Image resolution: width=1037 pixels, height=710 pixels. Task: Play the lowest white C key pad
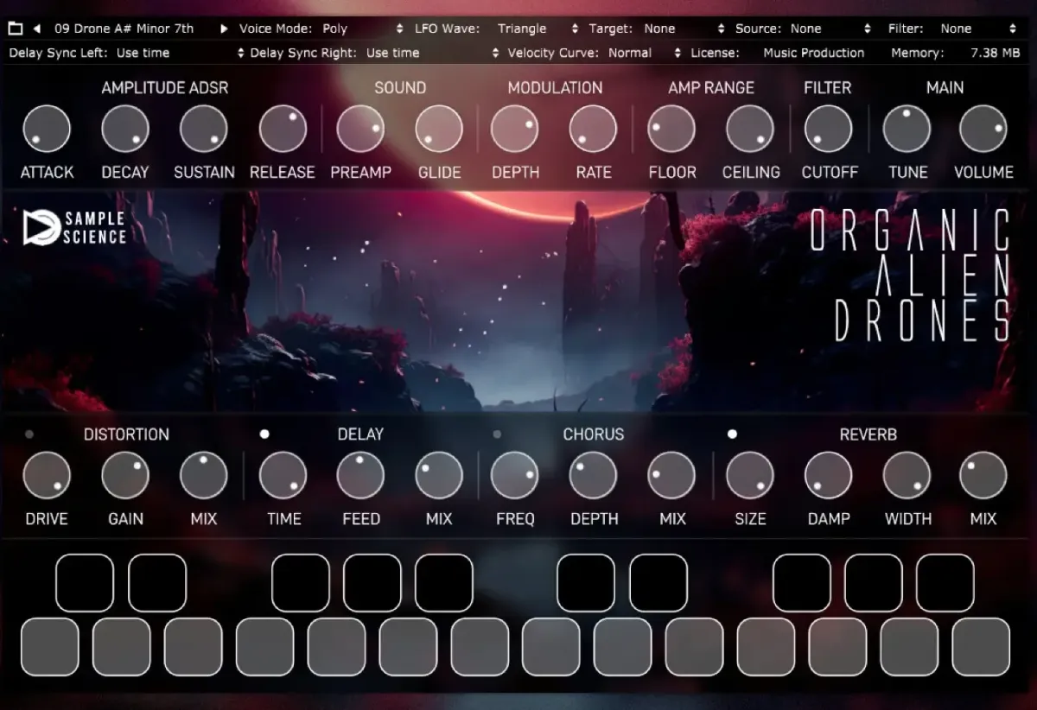click(49, 647)
